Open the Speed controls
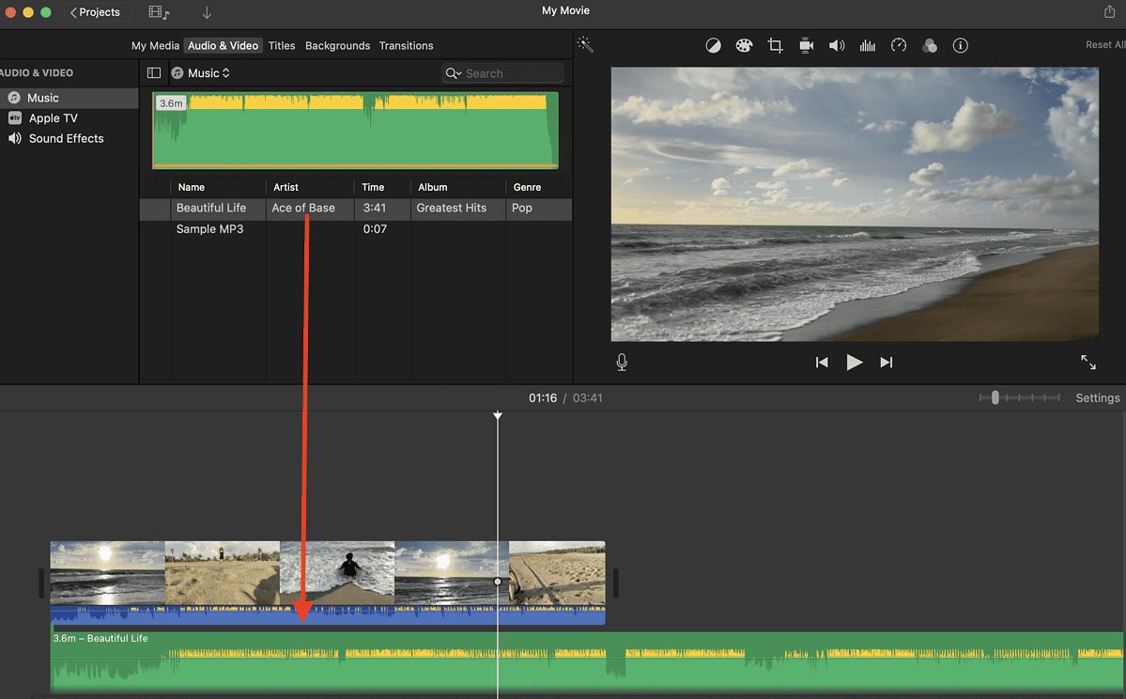 [x=899, y=45]
